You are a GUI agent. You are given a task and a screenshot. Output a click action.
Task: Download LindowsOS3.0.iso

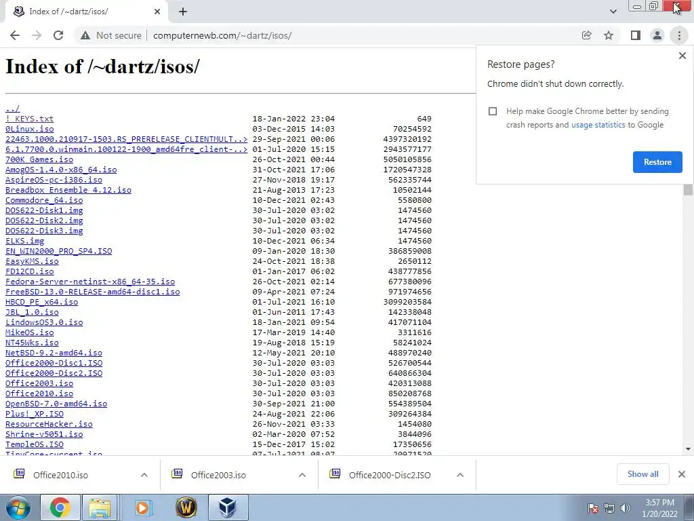(44, 322)
